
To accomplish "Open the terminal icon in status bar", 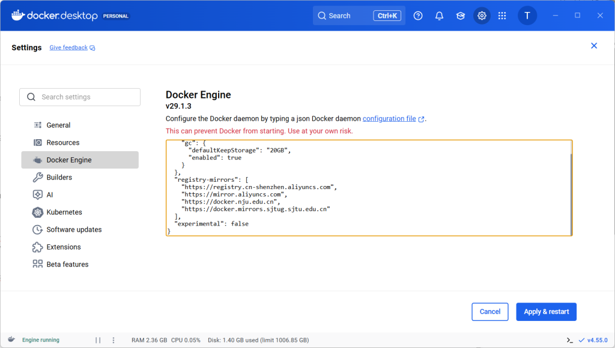I will coord(569,340).
